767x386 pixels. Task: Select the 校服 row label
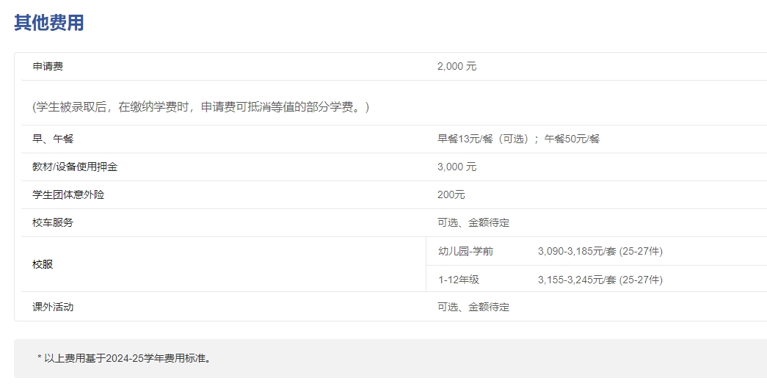pyautogui.click(x=43, y=264)
